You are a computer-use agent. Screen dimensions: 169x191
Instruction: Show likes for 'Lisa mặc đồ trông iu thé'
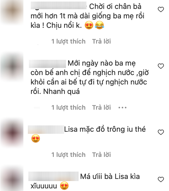tap(68, 155)
